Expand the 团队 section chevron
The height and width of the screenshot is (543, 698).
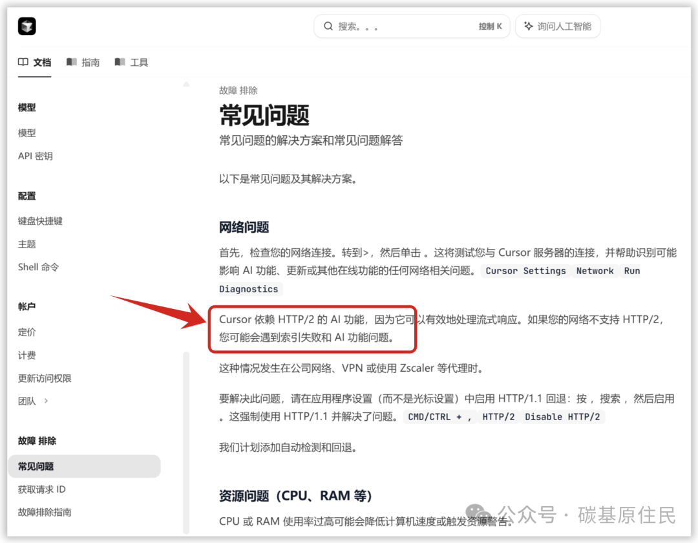[46, 401]
